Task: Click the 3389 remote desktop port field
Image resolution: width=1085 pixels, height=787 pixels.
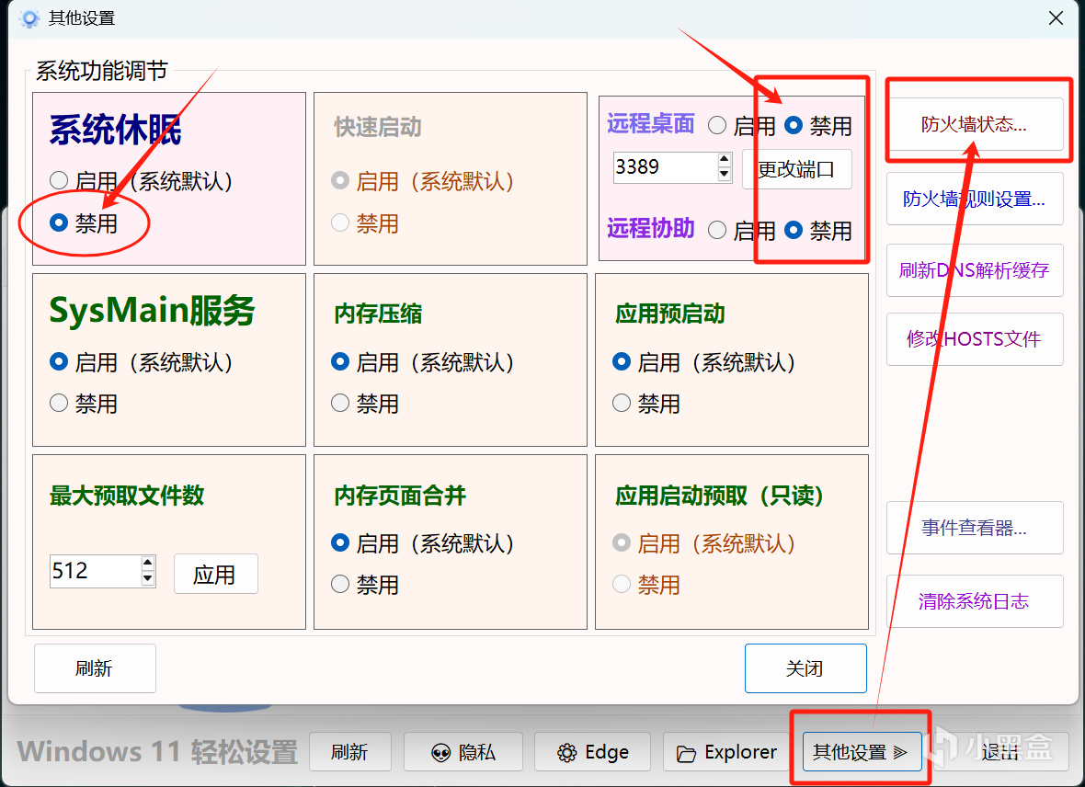Action: [665, 167]
